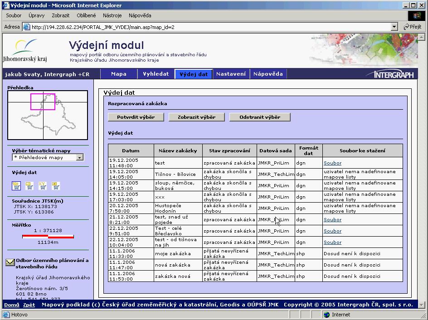Open the Úpravy menu
The width and height of the screenshot is (428, 320).
point(36,15)
